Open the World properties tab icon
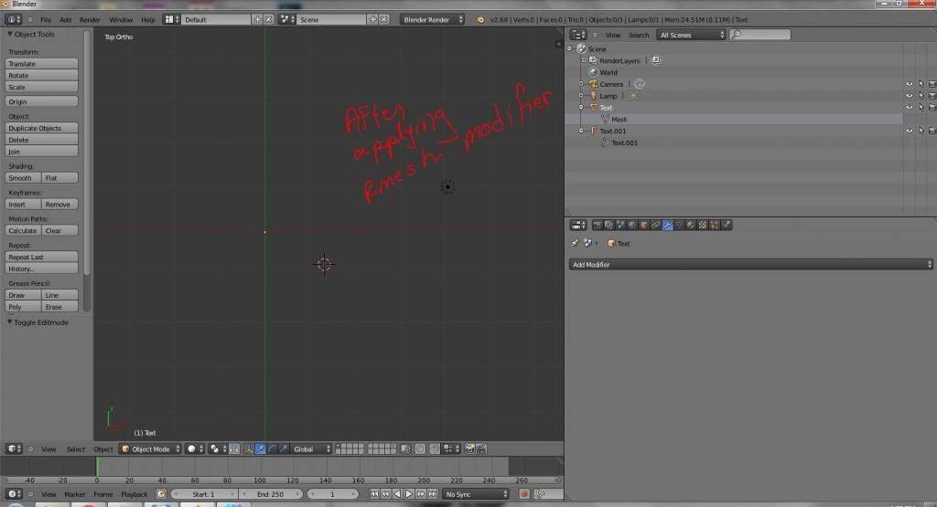The image size is (937, 507). coord(632,225)
